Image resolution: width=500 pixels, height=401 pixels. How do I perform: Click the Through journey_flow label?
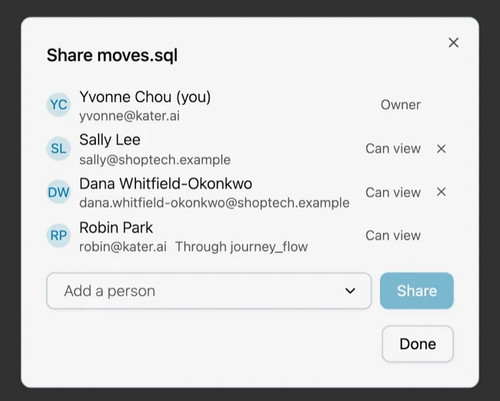[241, 247]
